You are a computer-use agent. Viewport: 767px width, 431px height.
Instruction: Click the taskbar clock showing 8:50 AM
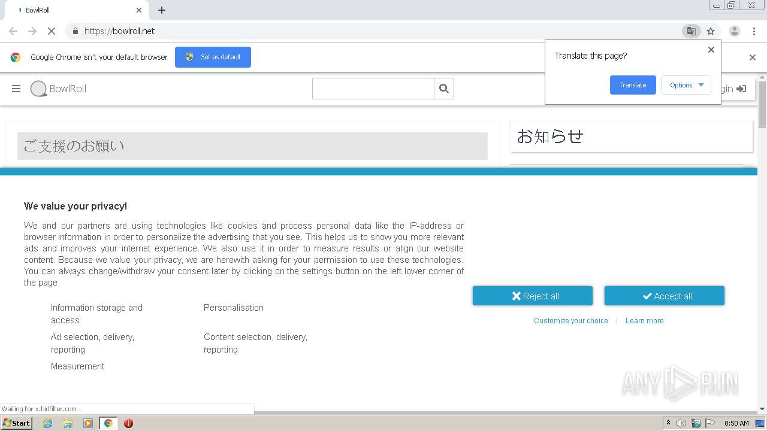[x=736, y=423]
